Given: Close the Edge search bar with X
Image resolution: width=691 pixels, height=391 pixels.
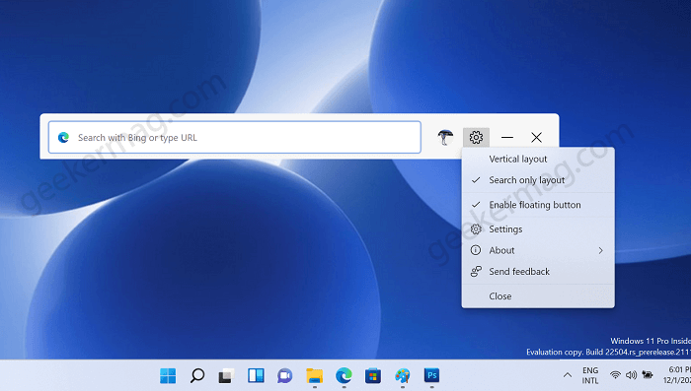Looking at the screenshot, I should (x=536, y=137).
